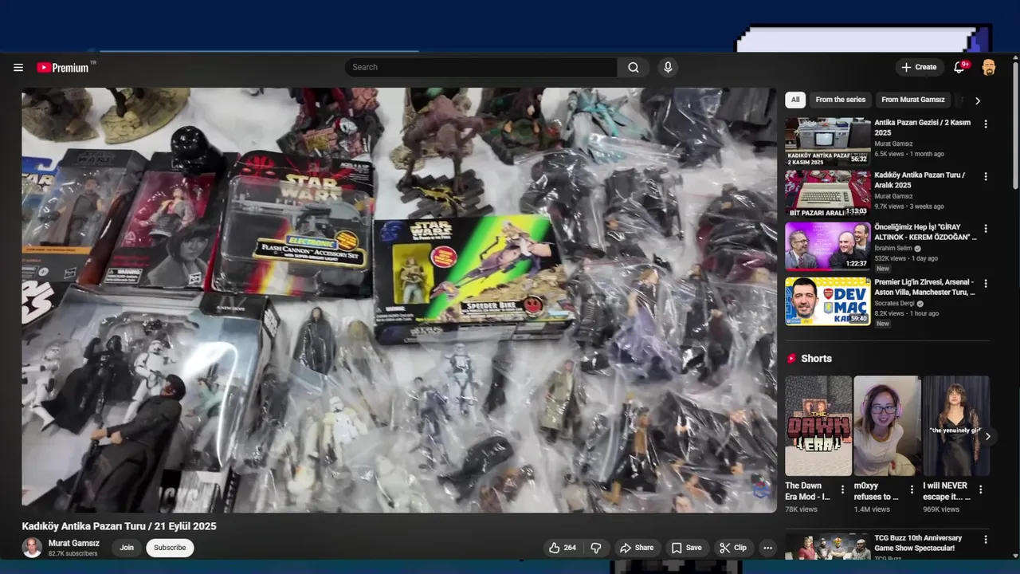
Task: Select the All filter chip
Action: pyautogui.click(x=795, y=100)
